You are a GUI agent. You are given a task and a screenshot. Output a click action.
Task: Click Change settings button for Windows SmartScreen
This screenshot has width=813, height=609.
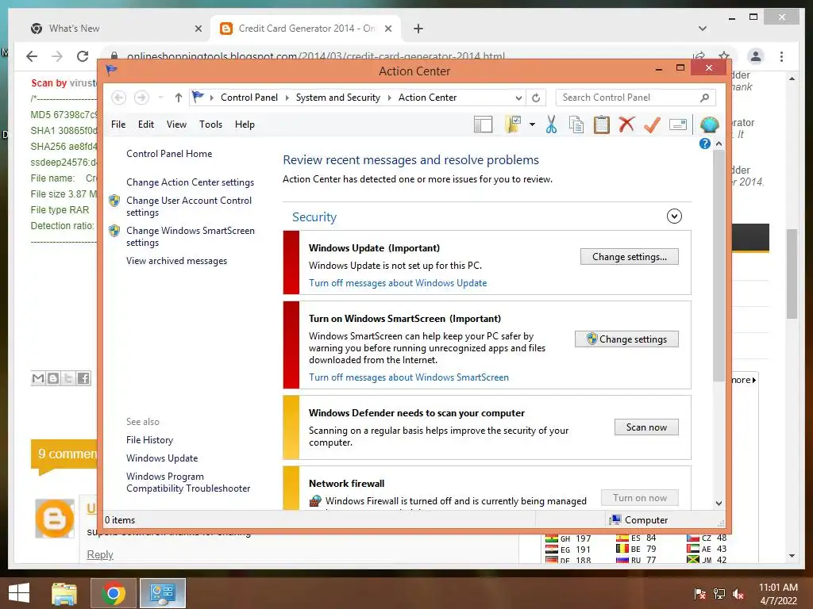coord(627,339)
